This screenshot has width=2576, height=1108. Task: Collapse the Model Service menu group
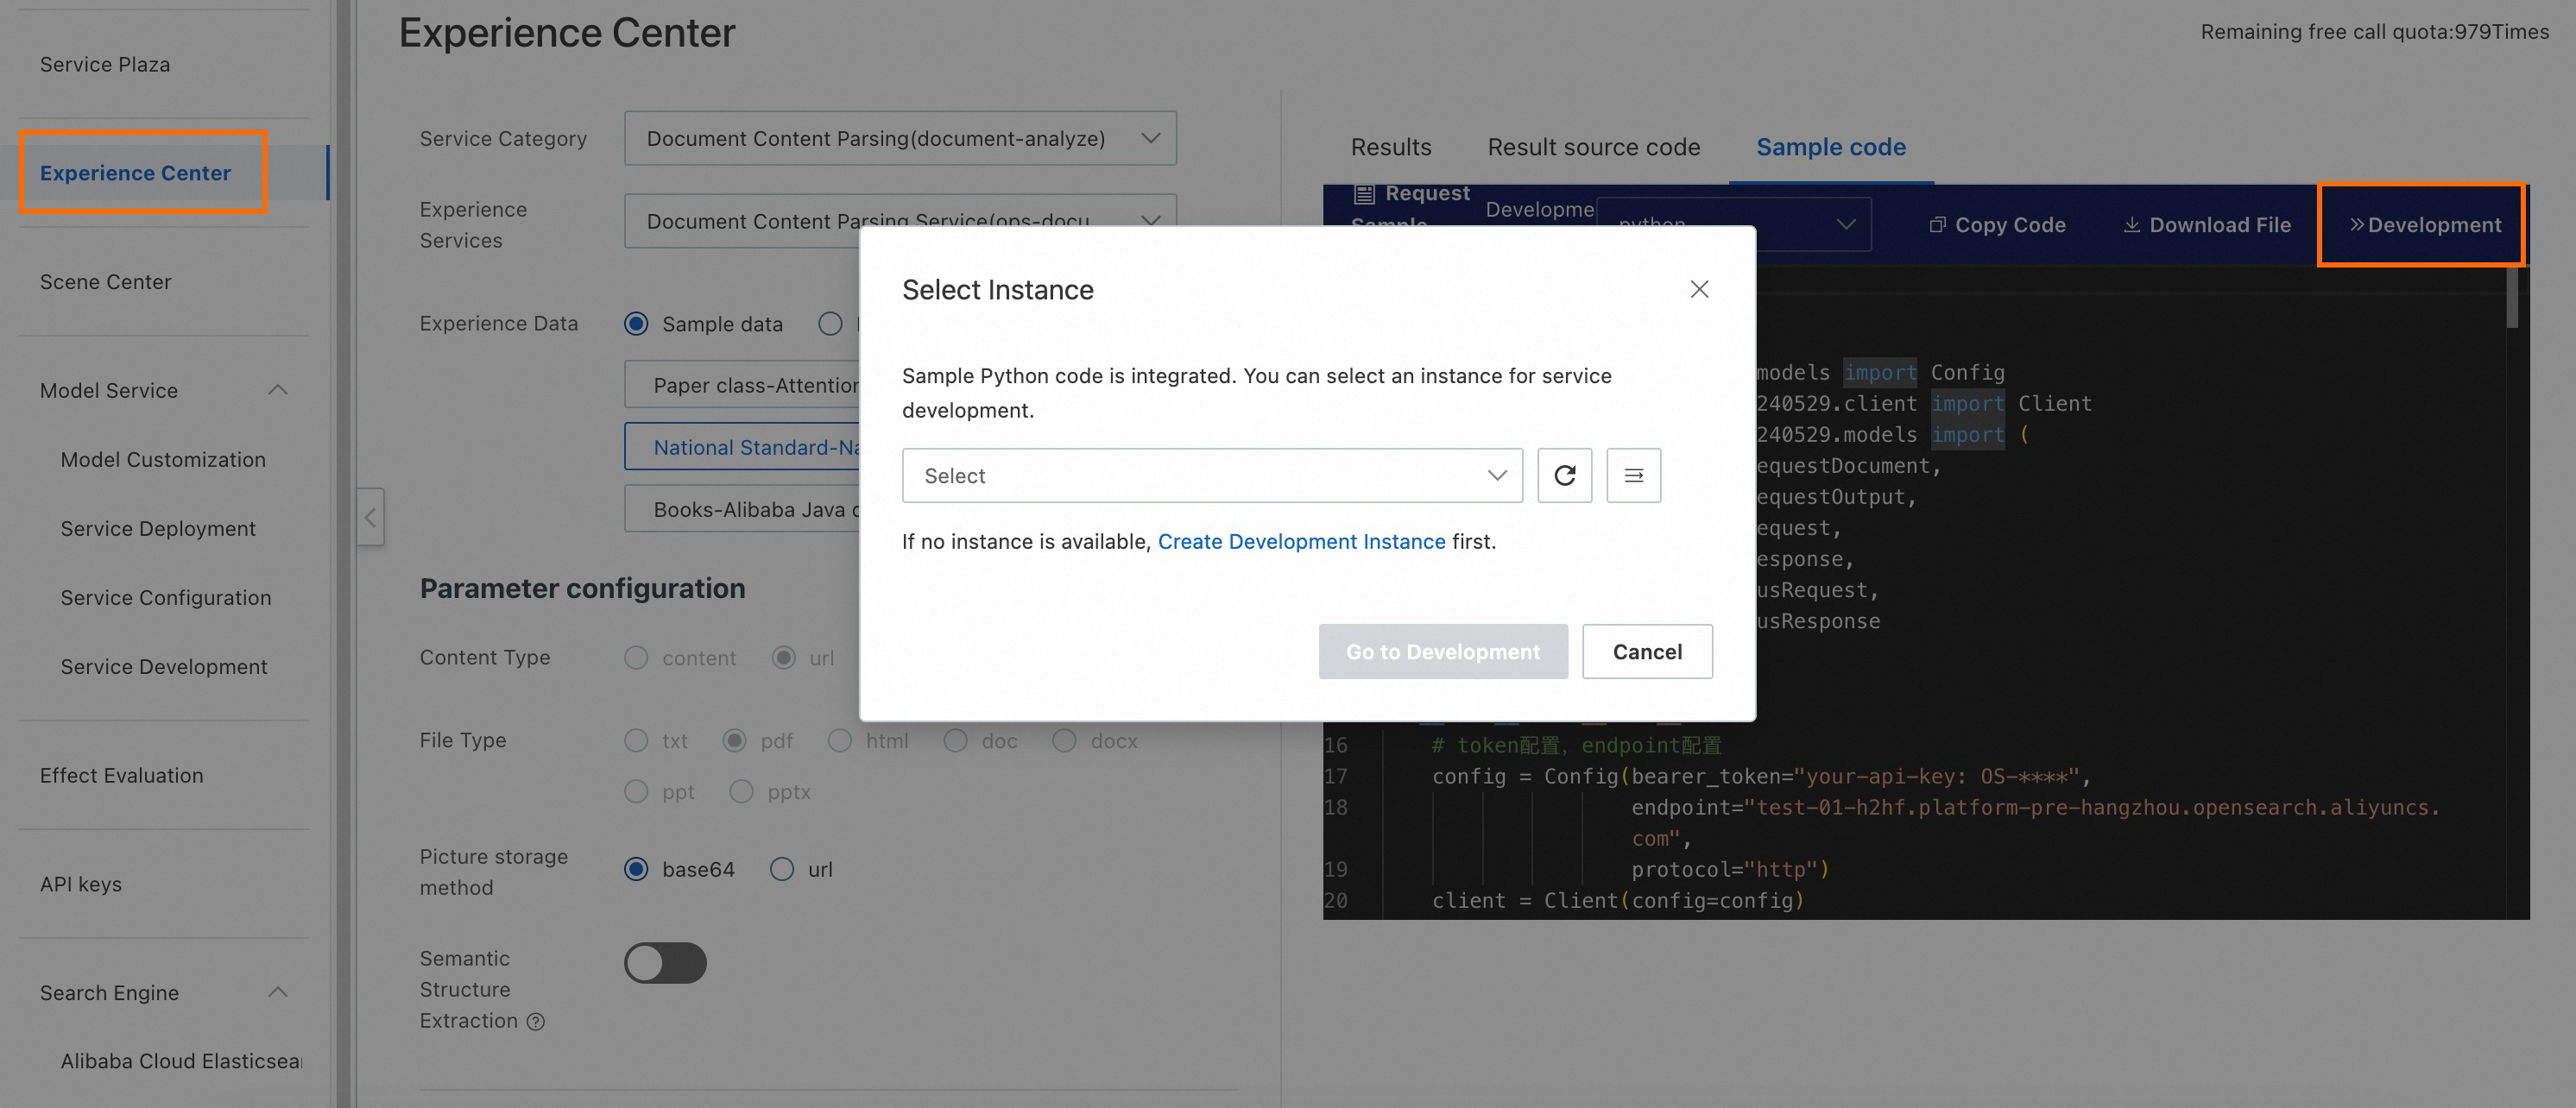278,390
